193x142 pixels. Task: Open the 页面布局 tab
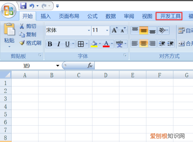(69, 16)
